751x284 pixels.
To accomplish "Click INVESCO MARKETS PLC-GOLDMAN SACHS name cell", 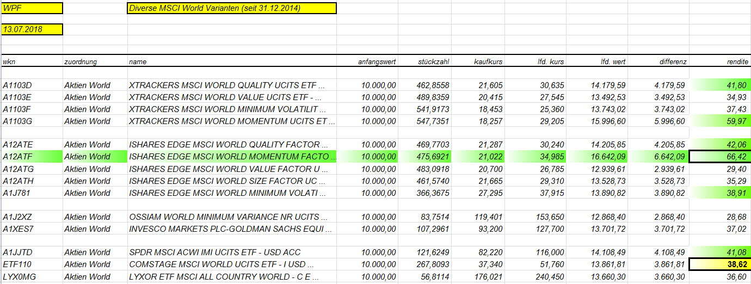I will coord(232,229).
